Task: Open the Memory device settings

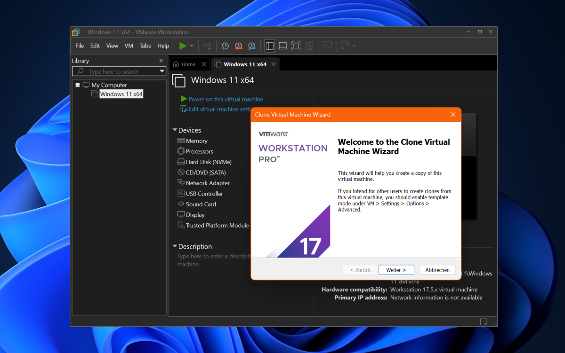Action: 196,141
